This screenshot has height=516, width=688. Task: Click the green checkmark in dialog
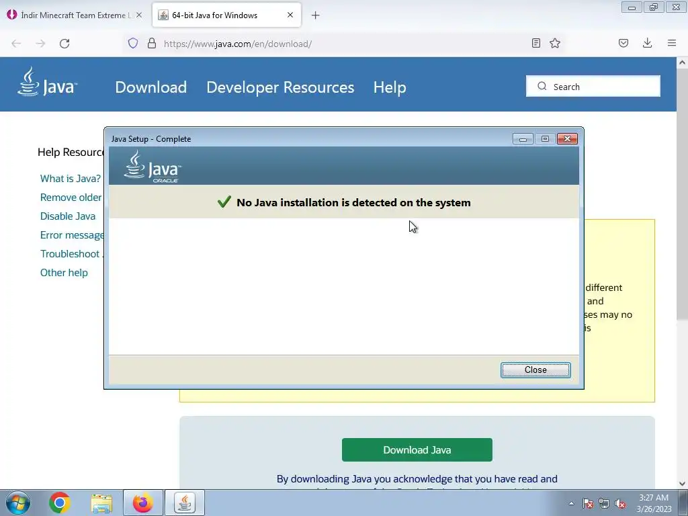pos(224,202)
